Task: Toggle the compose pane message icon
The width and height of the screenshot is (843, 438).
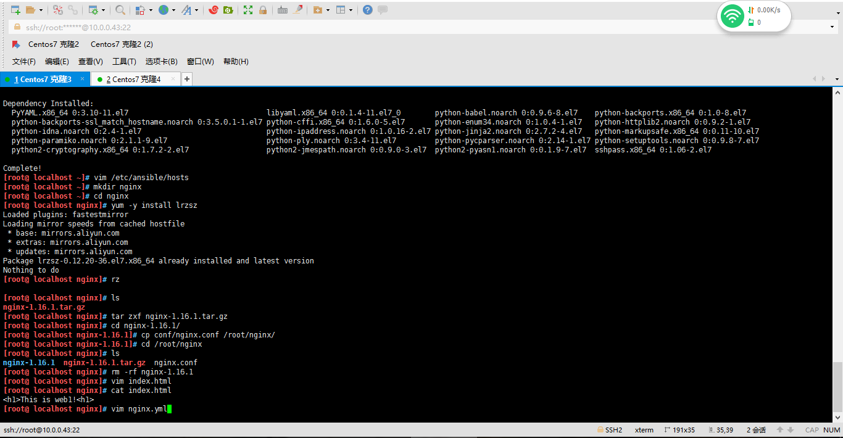Action: point(383,10)
